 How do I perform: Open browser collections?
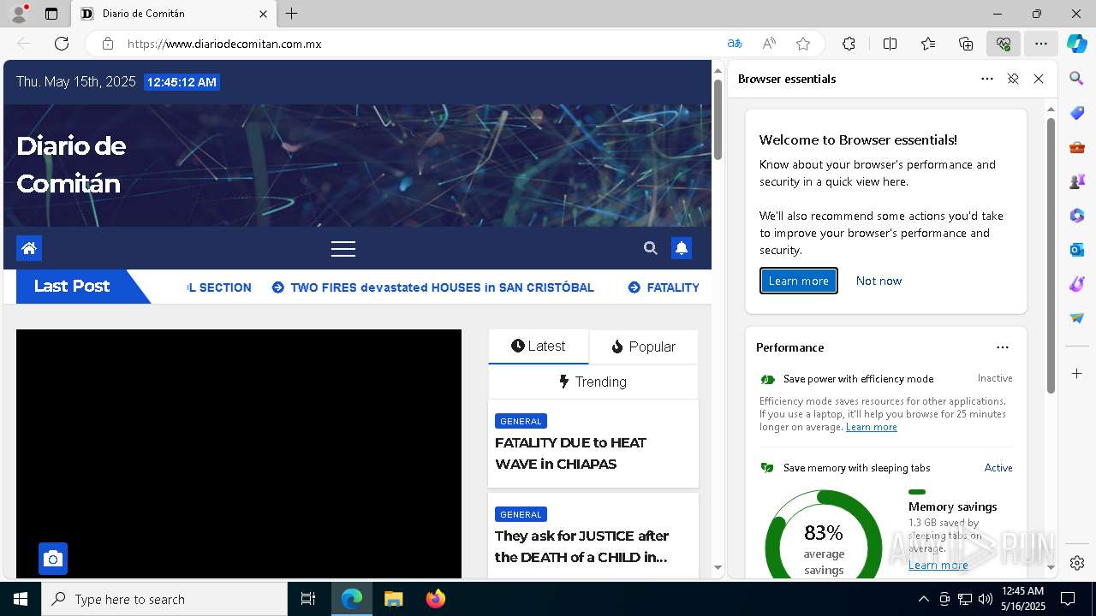coord(966,44)
